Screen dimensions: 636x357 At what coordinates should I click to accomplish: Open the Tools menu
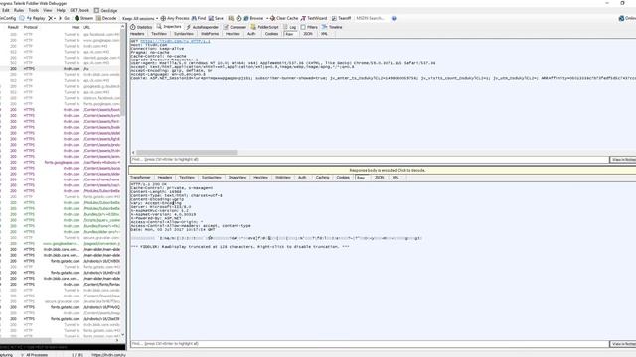point(33,10)
